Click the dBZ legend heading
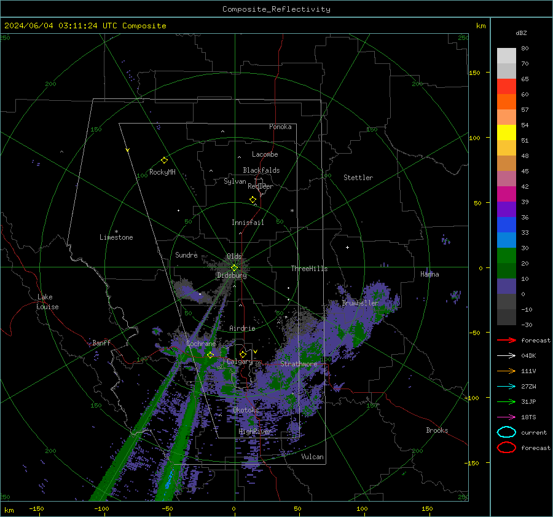Image resolution: width=553 pixels, height=517 pixels. 521,33
